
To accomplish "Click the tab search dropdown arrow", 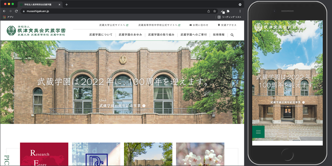I will [240, 4].
